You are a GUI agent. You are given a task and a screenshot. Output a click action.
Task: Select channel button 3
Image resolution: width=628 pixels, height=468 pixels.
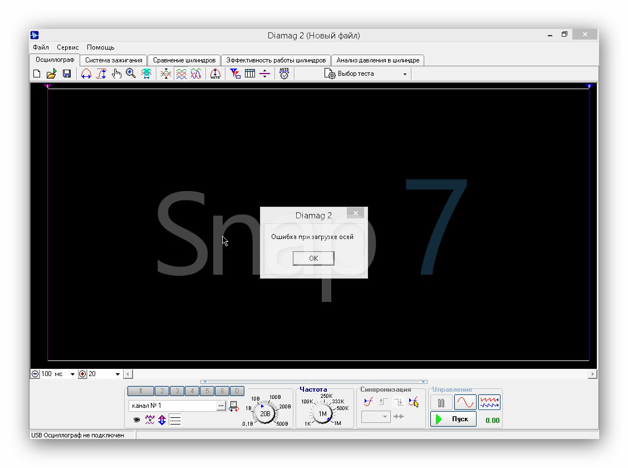pyautogui.click(x=177, y=391)
